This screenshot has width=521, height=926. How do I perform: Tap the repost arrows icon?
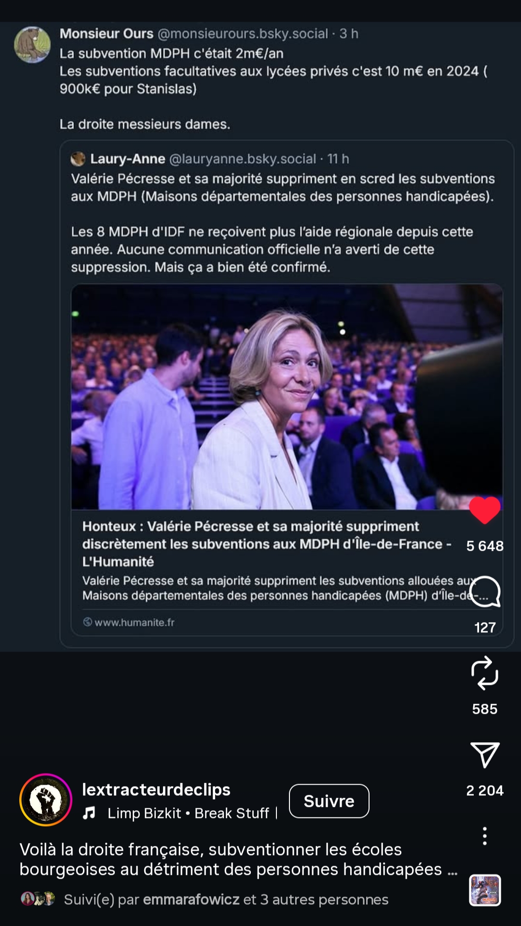(484, 673)
